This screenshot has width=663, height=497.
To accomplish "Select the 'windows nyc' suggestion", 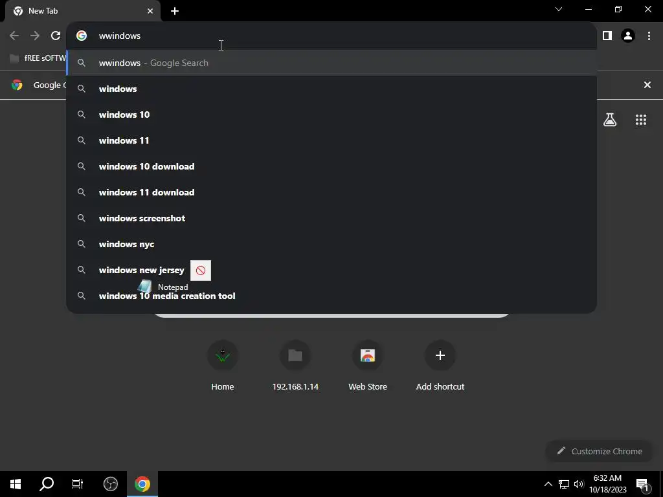I will [x=331, y=244].
